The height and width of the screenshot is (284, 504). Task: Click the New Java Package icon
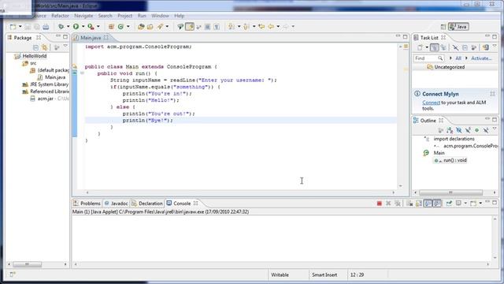pos(111,27)
